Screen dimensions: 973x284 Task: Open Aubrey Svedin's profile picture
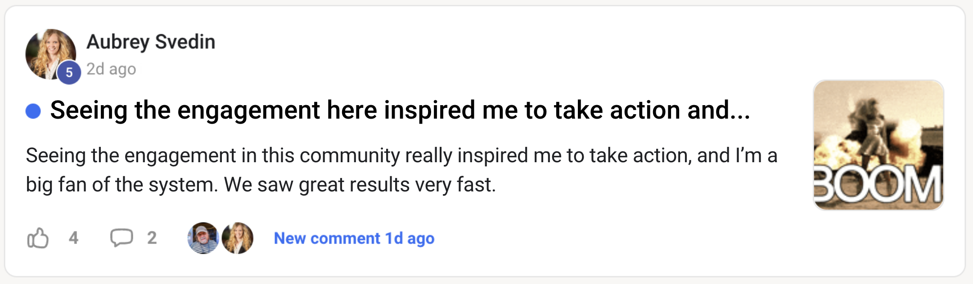49,52
